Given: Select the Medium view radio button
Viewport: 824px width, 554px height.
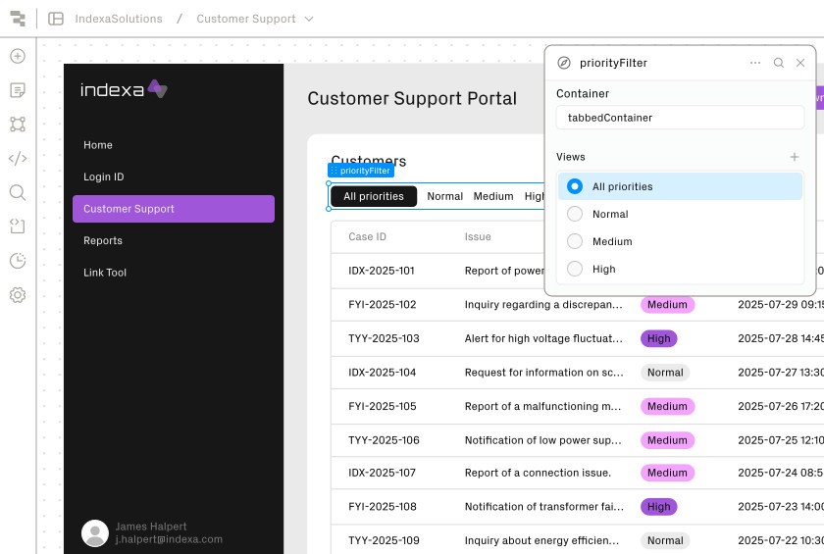Looking at the screenshot, I should (x=575, y=241).
